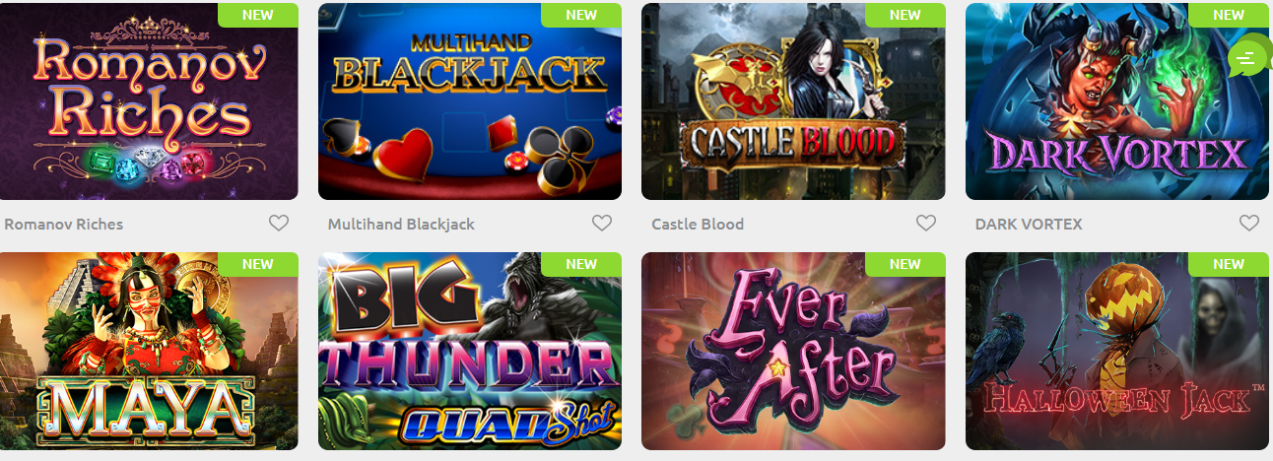Click the NEW badge on Halloween Jack
The image size is (1273, 461).
(1229, 264)
